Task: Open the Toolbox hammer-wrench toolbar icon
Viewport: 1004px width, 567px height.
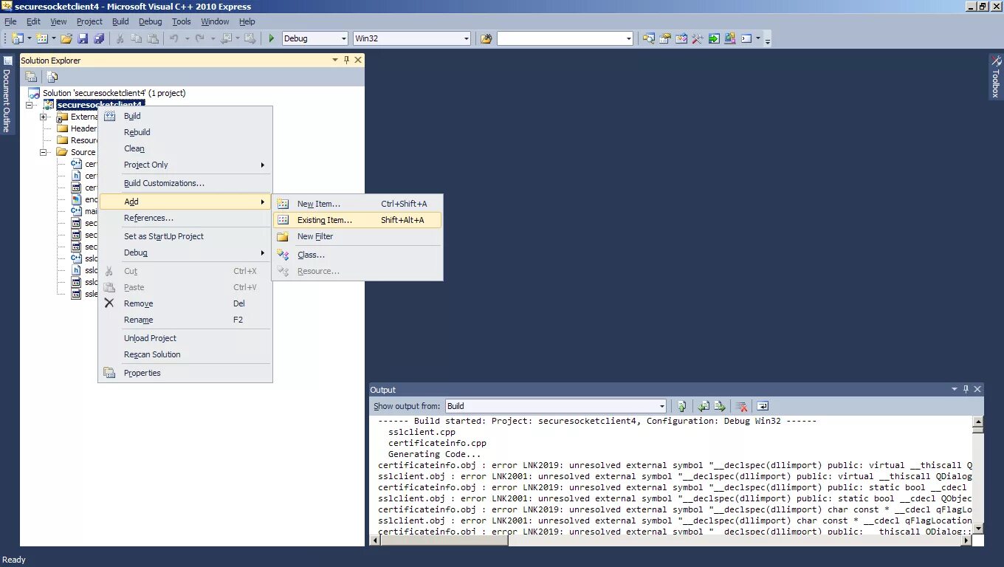Action: click(698, 38)
